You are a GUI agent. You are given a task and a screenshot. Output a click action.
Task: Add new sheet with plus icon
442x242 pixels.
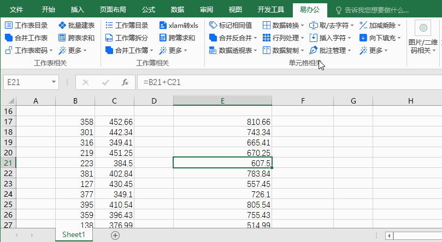115,235
